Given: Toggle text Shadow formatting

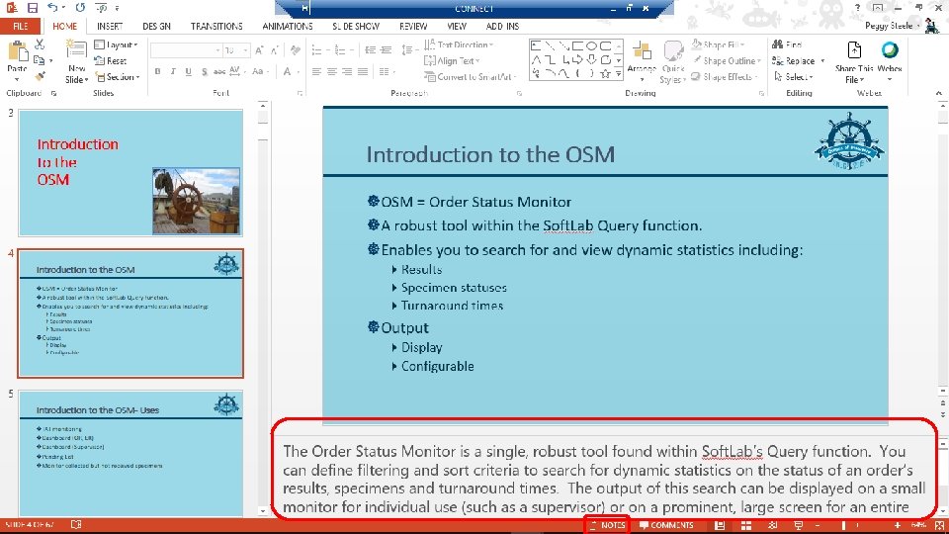Looking at the screenshot, I should click(x=205, y=71).
